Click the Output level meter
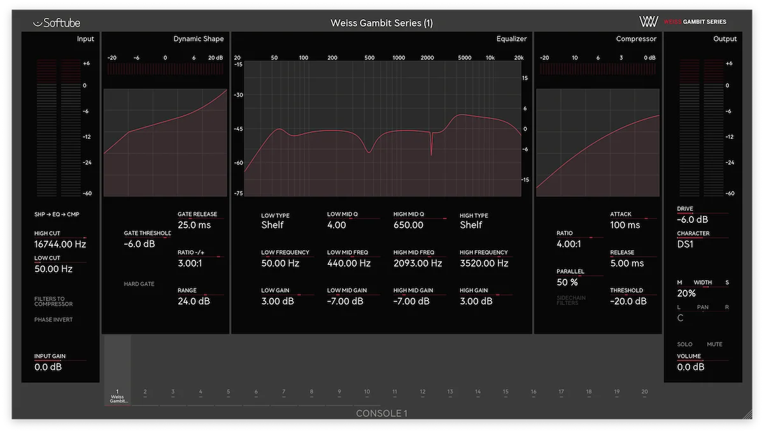The image size is (764, 433). [703, 127]
